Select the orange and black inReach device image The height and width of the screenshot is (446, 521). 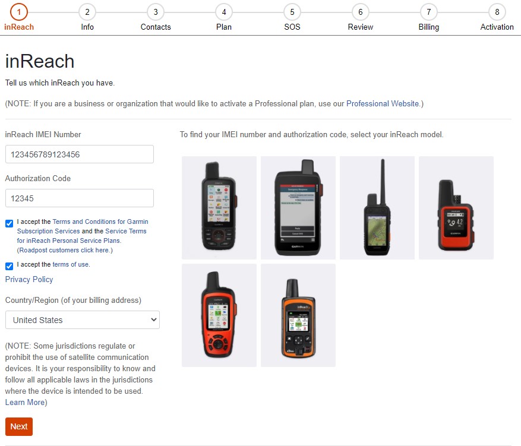coord(298,315)
